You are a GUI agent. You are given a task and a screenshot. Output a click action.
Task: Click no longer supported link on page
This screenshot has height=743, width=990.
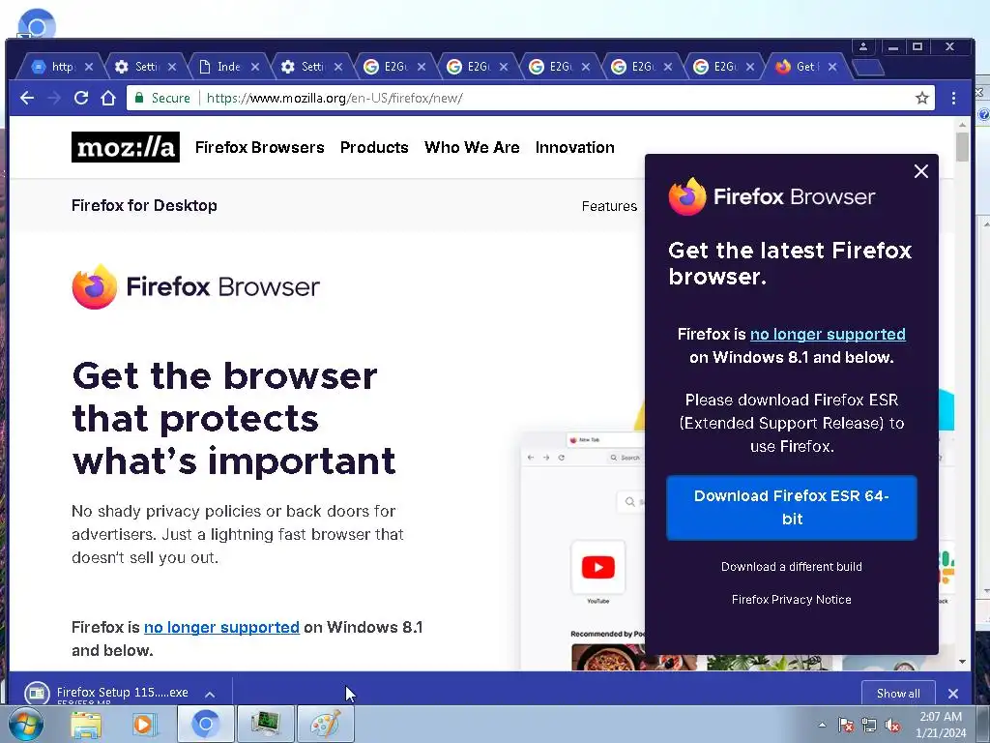pyautogui.click(x=221, y=627)
